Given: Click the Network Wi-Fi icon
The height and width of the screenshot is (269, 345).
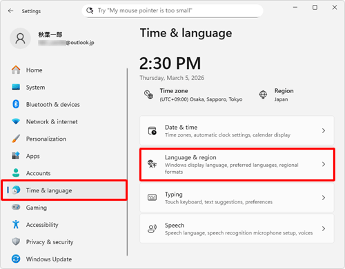Looking at the screenshot, I should [16, 121].
